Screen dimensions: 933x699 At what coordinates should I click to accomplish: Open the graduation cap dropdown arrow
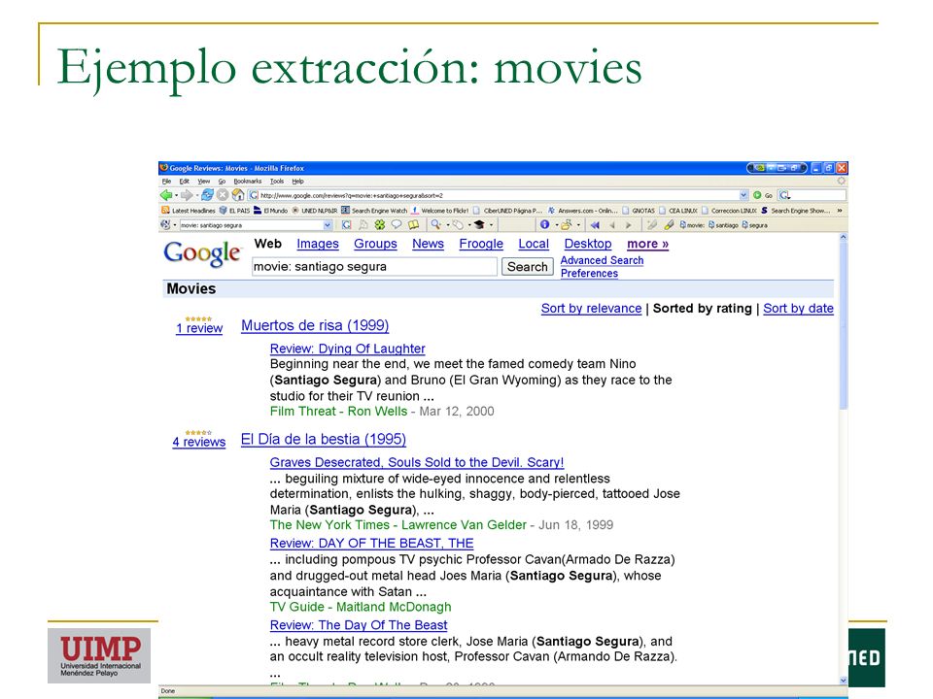click(491, 225)
